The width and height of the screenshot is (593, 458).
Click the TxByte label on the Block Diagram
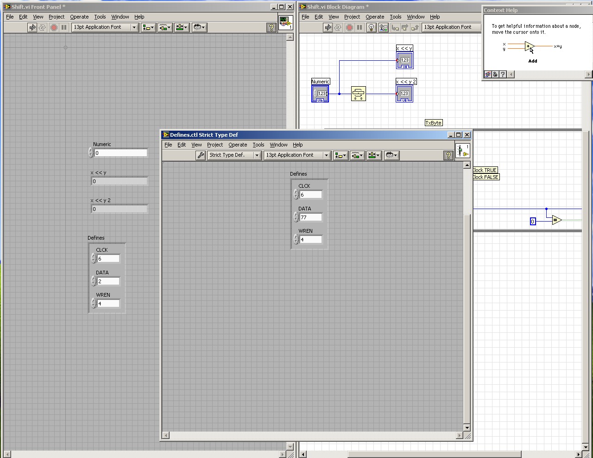click(x=434, y=123)
